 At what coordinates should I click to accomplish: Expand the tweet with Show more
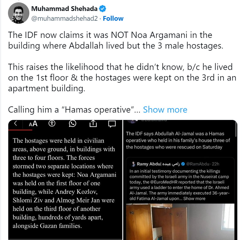click(165, 110)
